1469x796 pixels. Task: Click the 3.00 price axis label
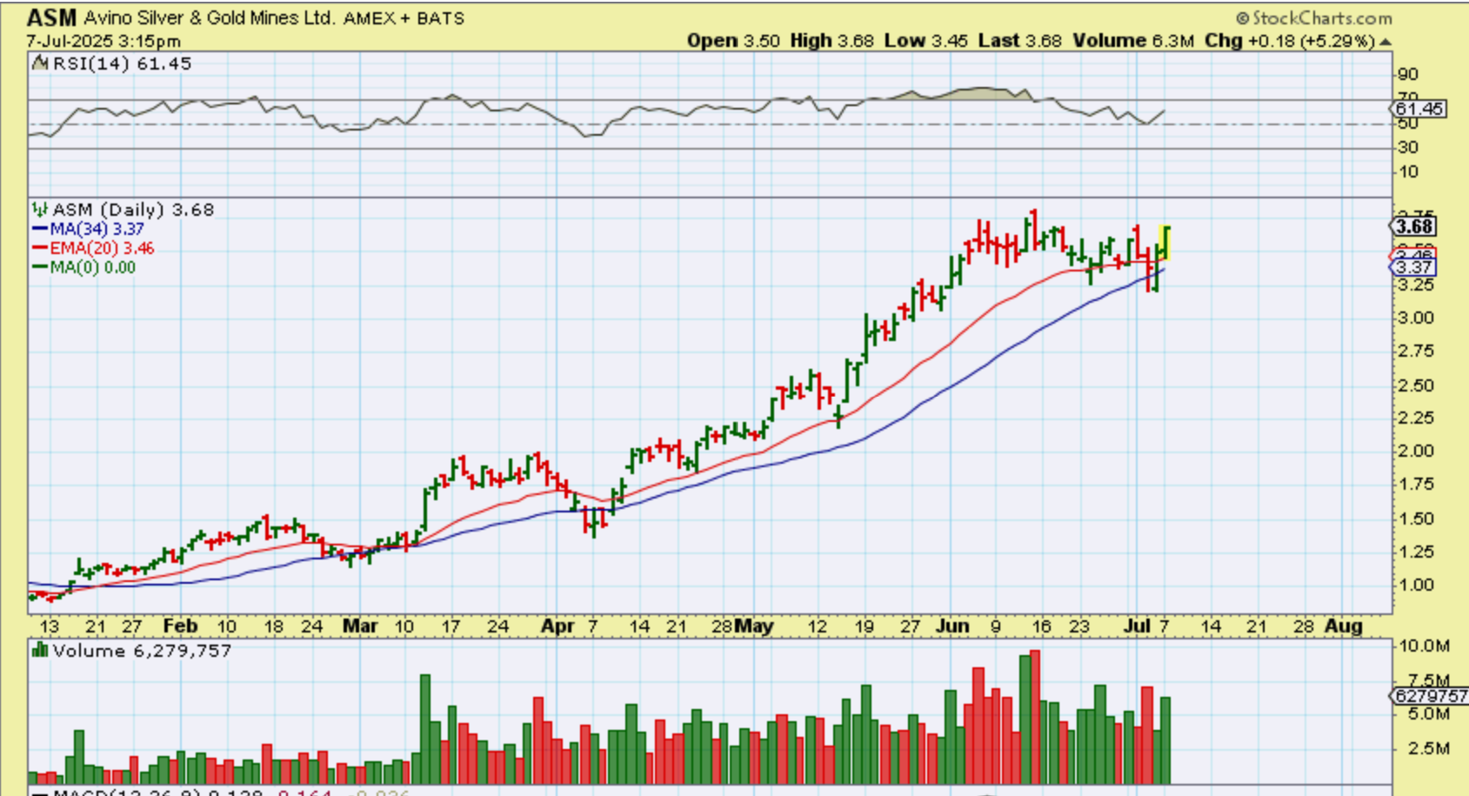point(1415,318)
